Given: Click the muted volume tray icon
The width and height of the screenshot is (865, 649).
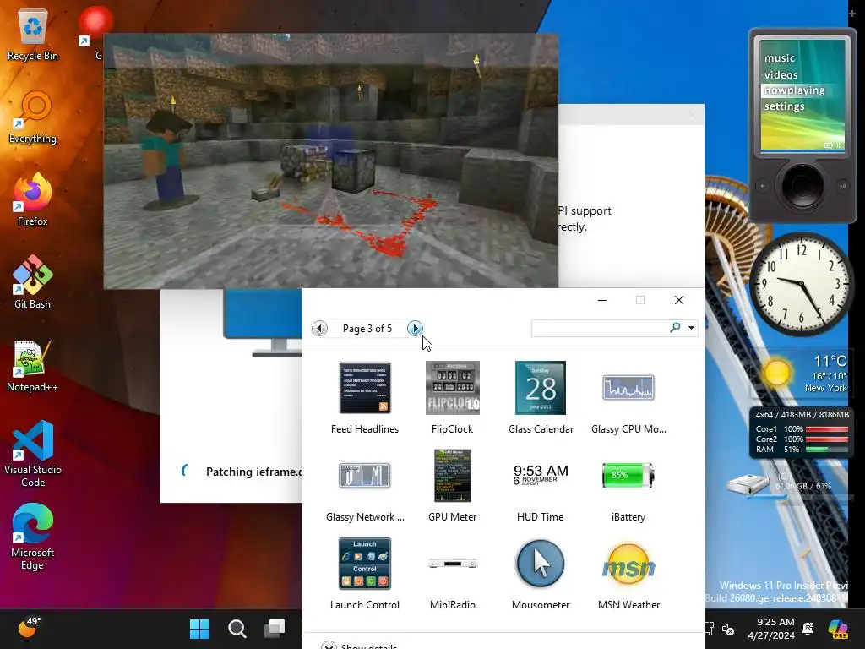Looking at the screenshot, I should click(x=728, y=629).
